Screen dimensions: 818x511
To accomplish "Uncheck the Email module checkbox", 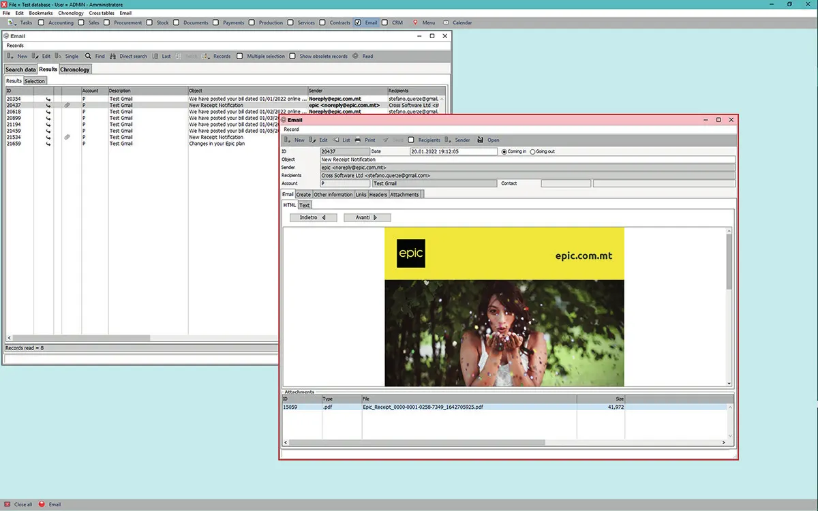I will 358,22.
